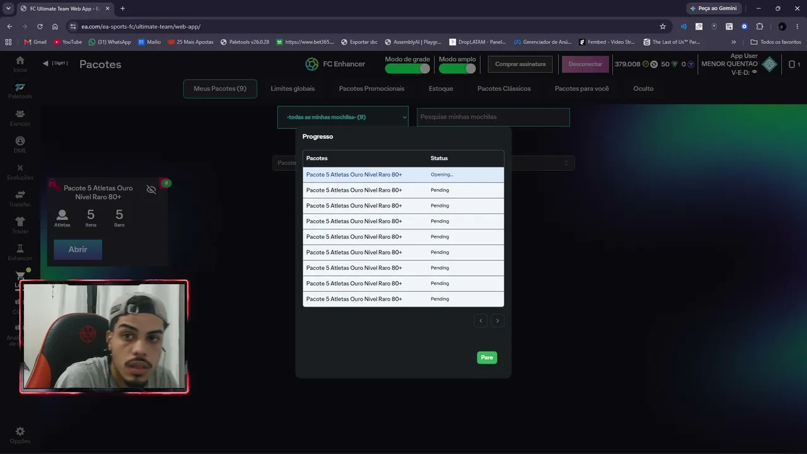This screenshot has height=454, width=807.
Task: Open the Chrome profile avatar
Action: click(782, 26)
